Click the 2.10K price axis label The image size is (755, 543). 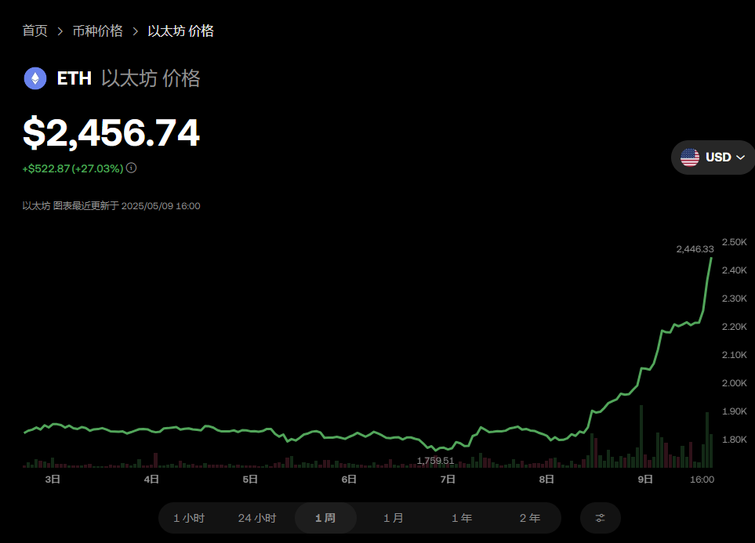point(735,355)
